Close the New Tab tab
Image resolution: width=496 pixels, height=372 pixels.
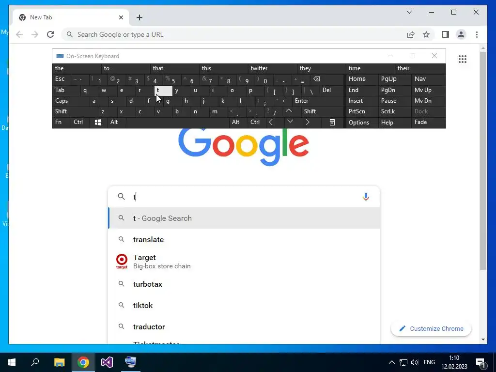click(121, 17)
